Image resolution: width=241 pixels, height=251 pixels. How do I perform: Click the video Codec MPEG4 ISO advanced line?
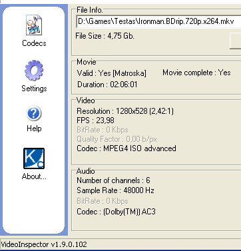tap(126, 148)
